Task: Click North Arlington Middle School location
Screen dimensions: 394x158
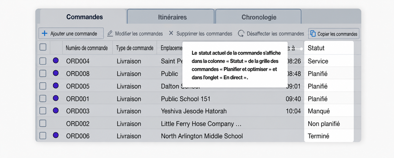Action: [202, 136]
